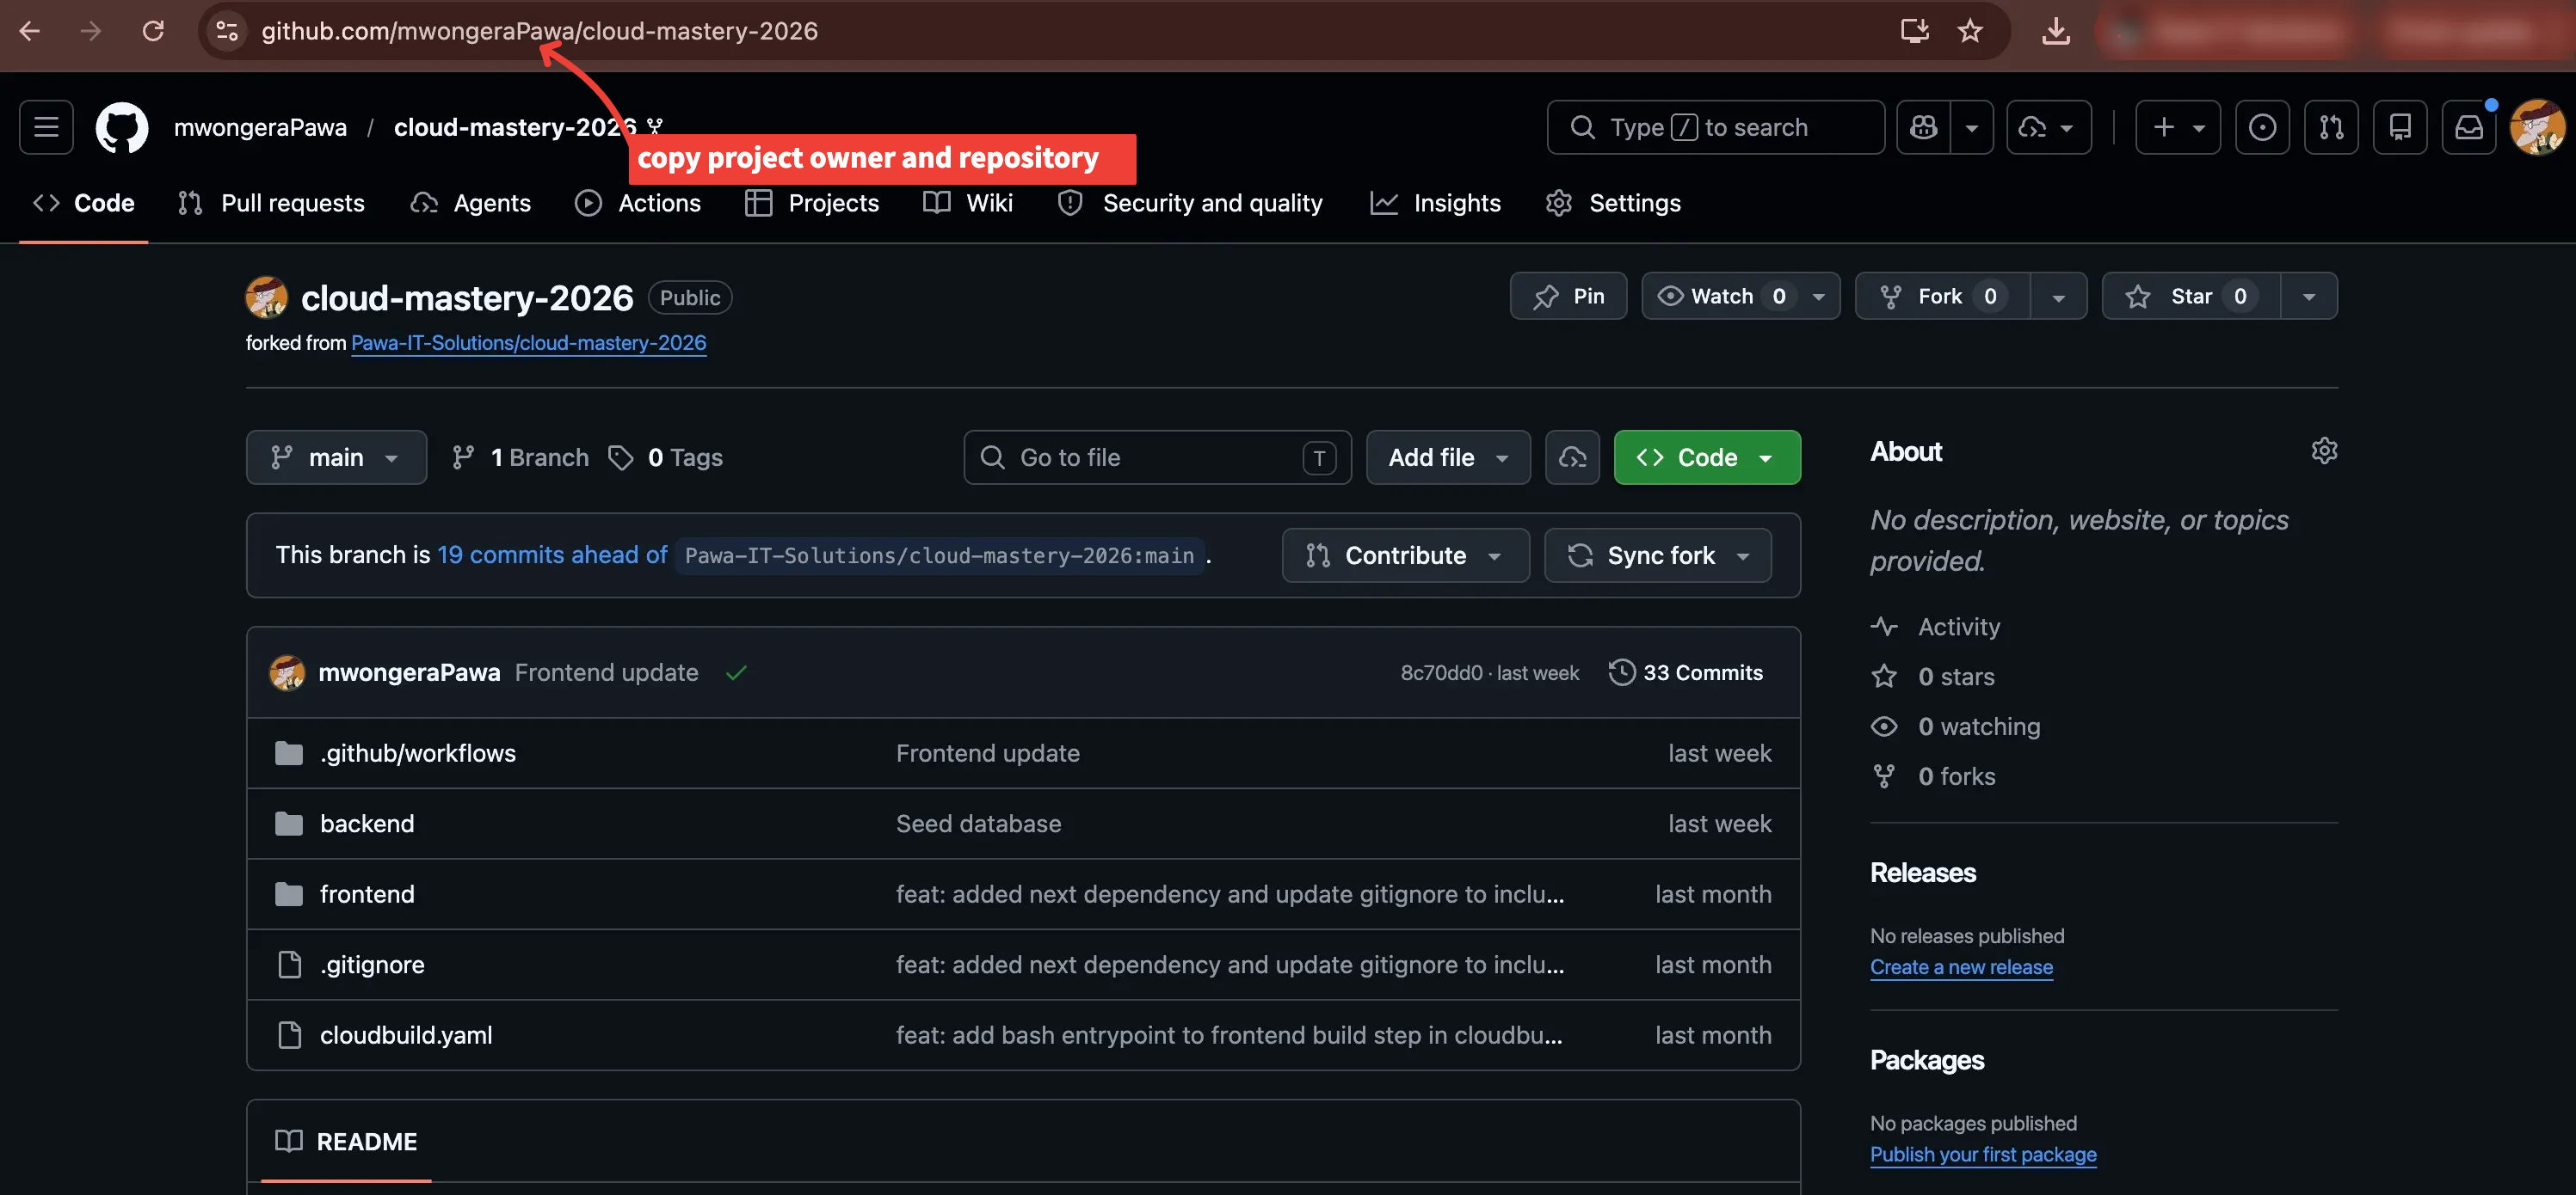This screenshot has width=2576, height=1195.
Task: View the 0 Tags list
Action: [666, 457]
